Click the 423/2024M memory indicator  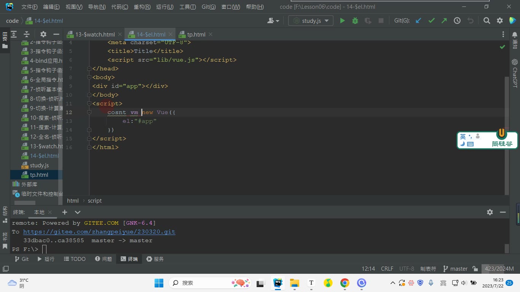499,269
